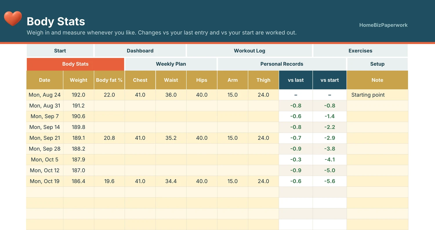This screenshot has width=435, height=230.
Task: Click the -5.0 vs start cell
Action: coord(330,170)
